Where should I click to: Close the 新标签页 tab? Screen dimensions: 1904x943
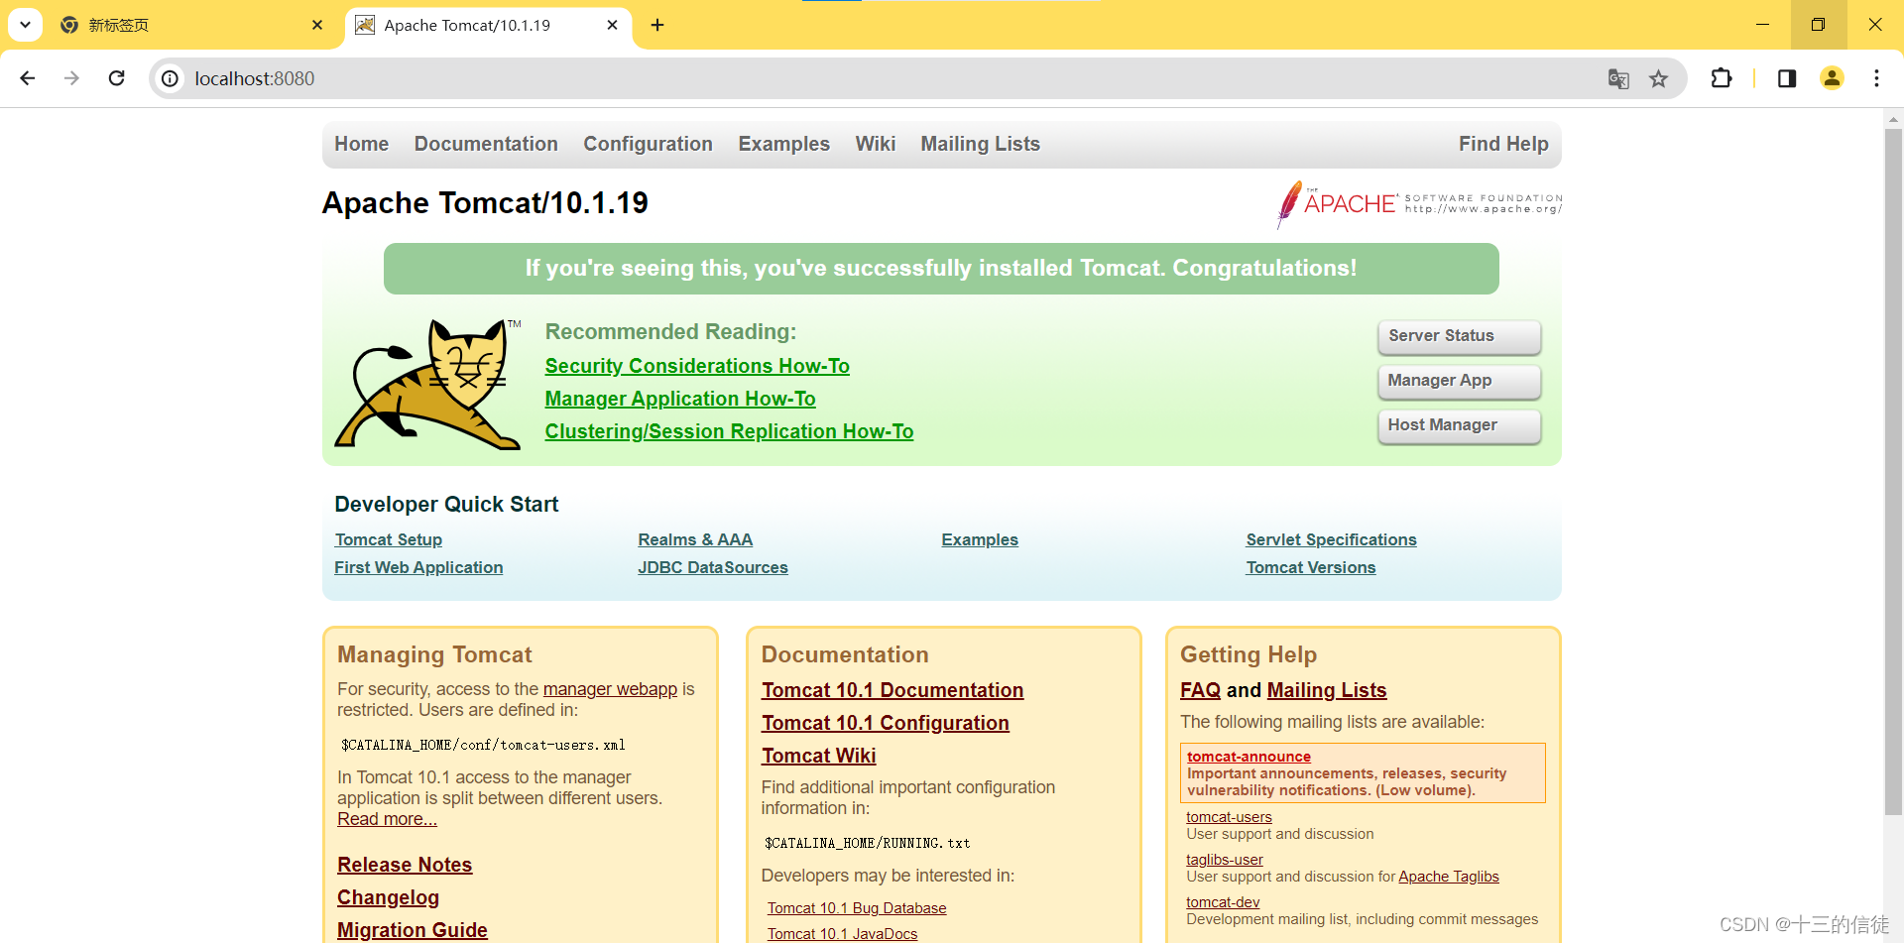317,25
